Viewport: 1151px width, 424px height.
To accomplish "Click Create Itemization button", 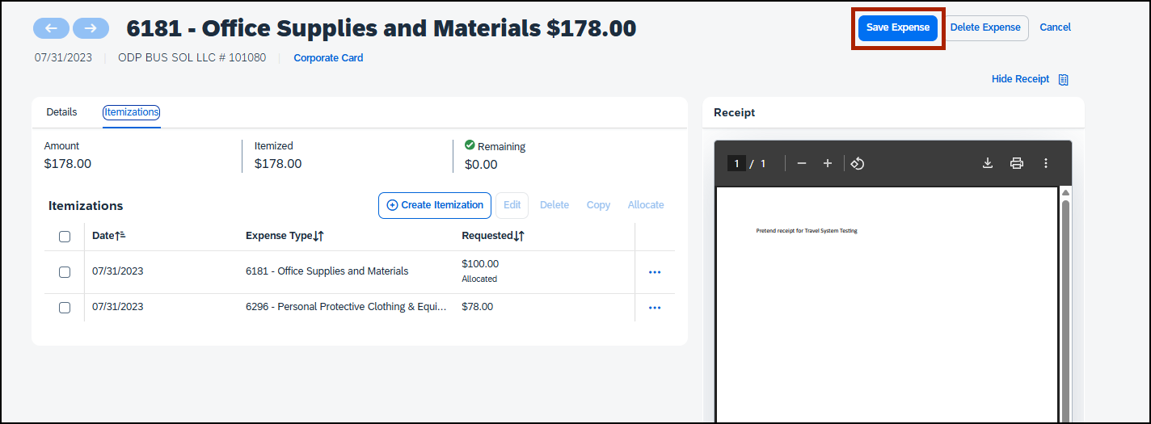I will click(435, 205).
